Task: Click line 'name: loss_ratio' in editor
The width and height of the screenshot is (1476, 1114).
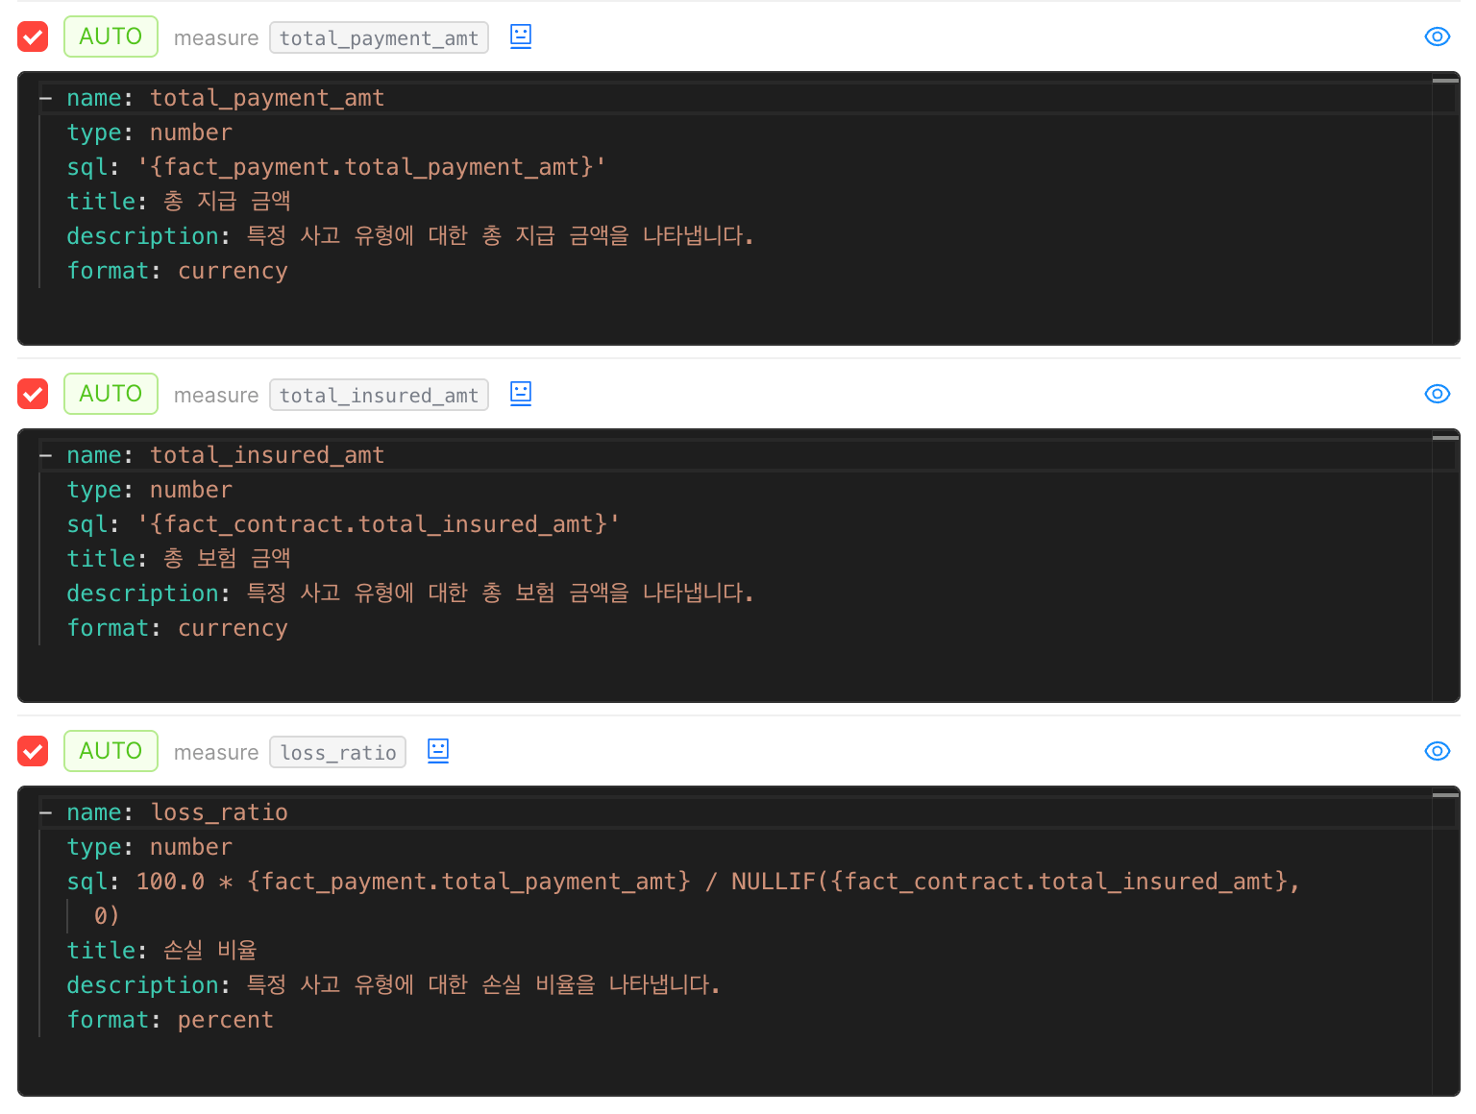Action: coord(177,812)
